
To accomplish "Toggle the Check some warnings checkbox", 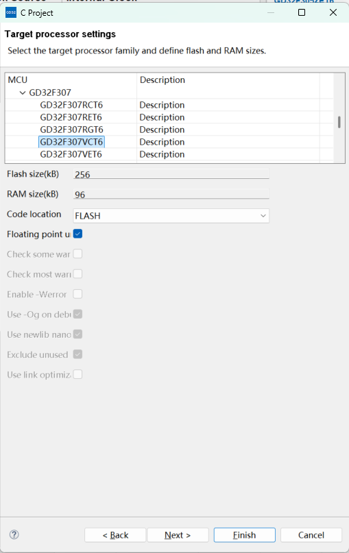I will [x=77, y=254].
